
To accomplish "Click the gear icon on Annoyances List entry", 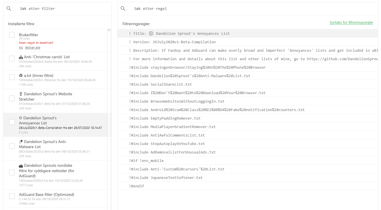I will point(20,118).
